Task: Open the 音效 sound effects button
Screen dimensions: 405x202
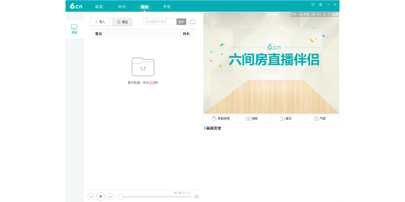Action: point(288,119)
